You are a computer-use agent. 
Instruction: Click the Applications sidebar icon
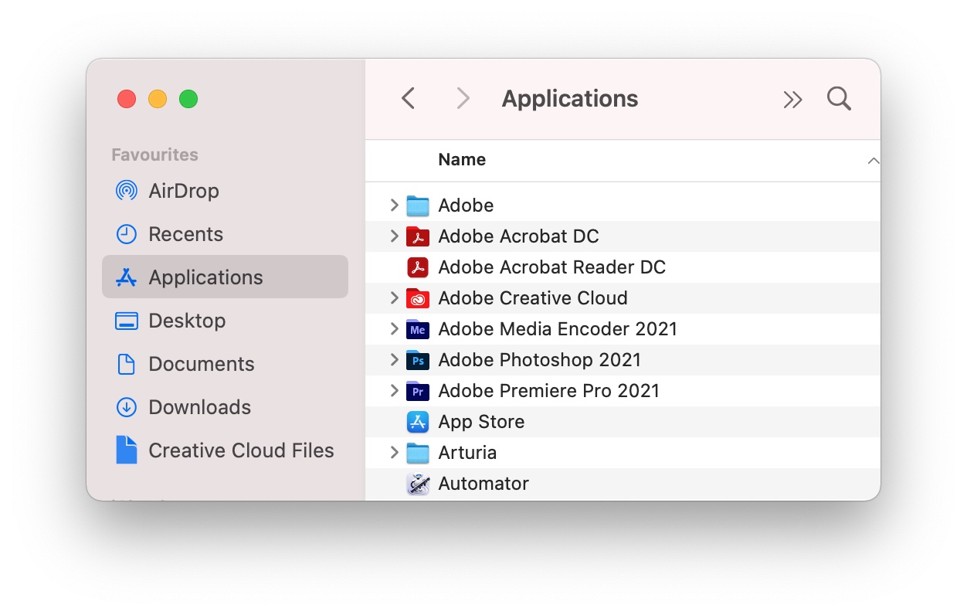126,277
